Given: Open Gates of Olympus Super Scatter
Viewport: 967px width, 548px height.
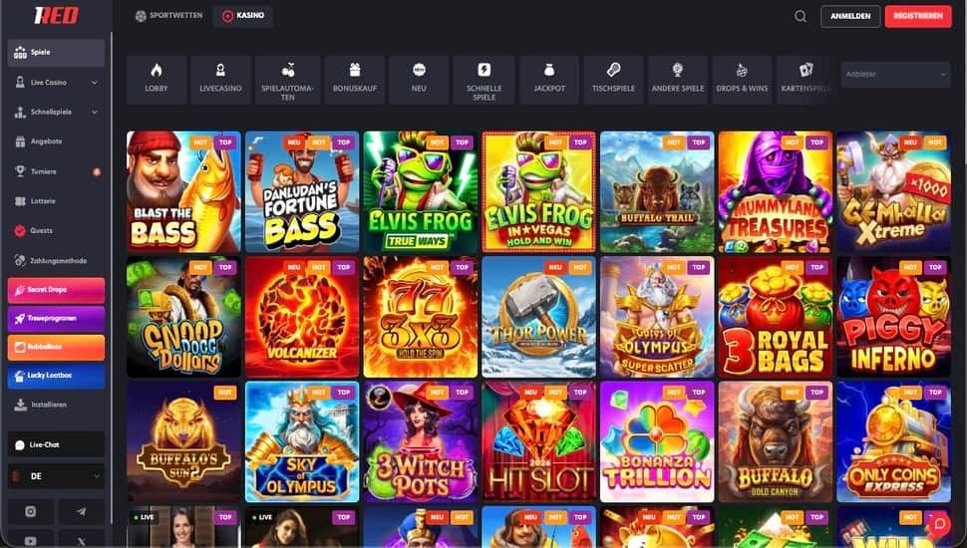Looking at the screenshot, I should pos(657,317).
